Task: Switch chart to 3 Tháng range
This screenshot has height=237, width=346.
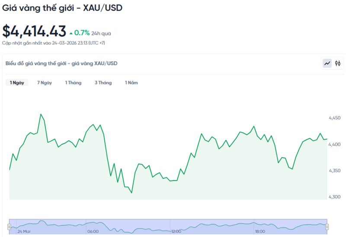Action: 103,82
